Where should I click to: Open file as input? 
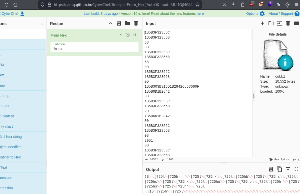pyautogui.click(x=279, y=23)
